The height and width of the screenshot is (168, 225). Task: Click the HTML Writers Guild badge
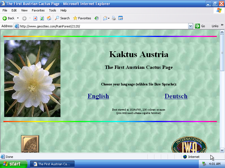point(30,144)
